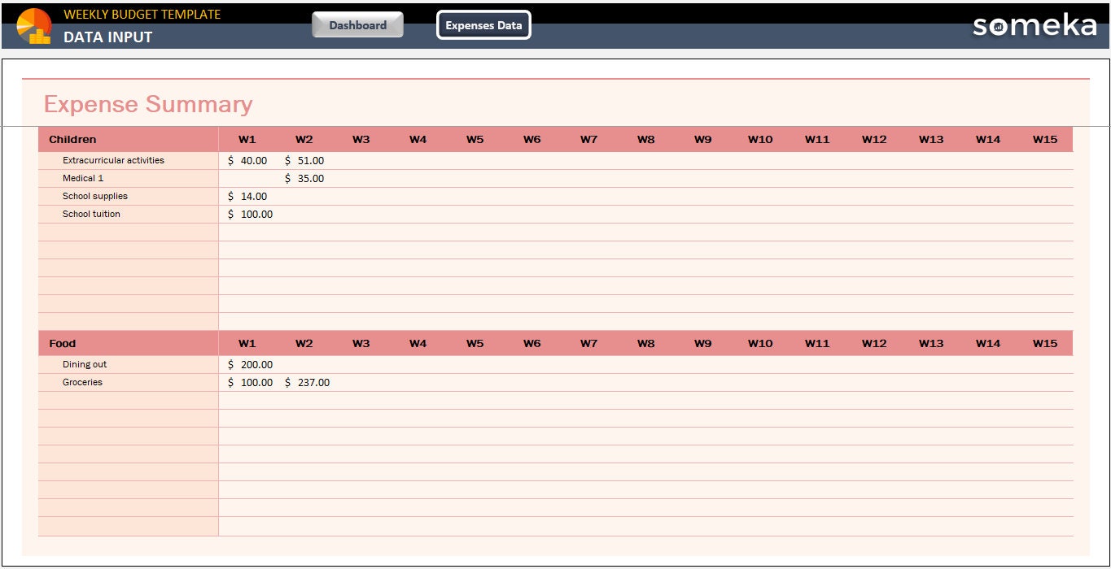Click W10 header in Children table
Image resolution: width=1111 pixels, height=569 pixels.
coord(760,139)
